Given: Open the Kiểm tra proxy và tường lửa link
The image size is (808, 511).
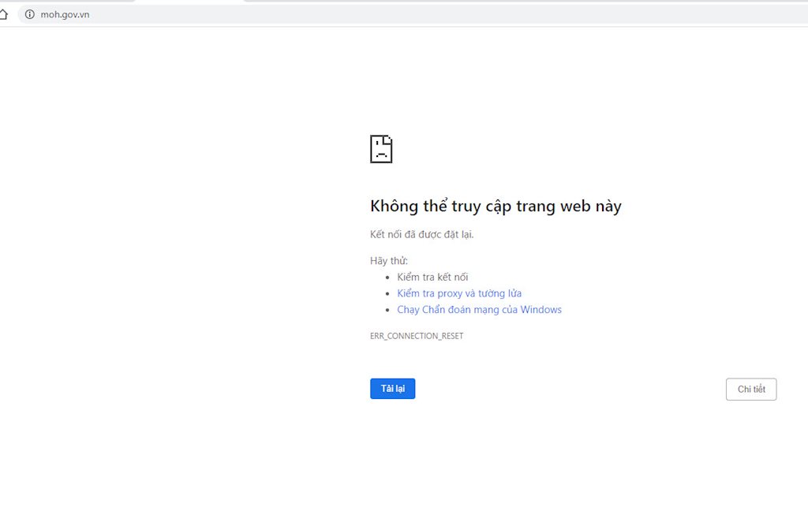Looking at the screenshot, I should click(x=458, y=293).
